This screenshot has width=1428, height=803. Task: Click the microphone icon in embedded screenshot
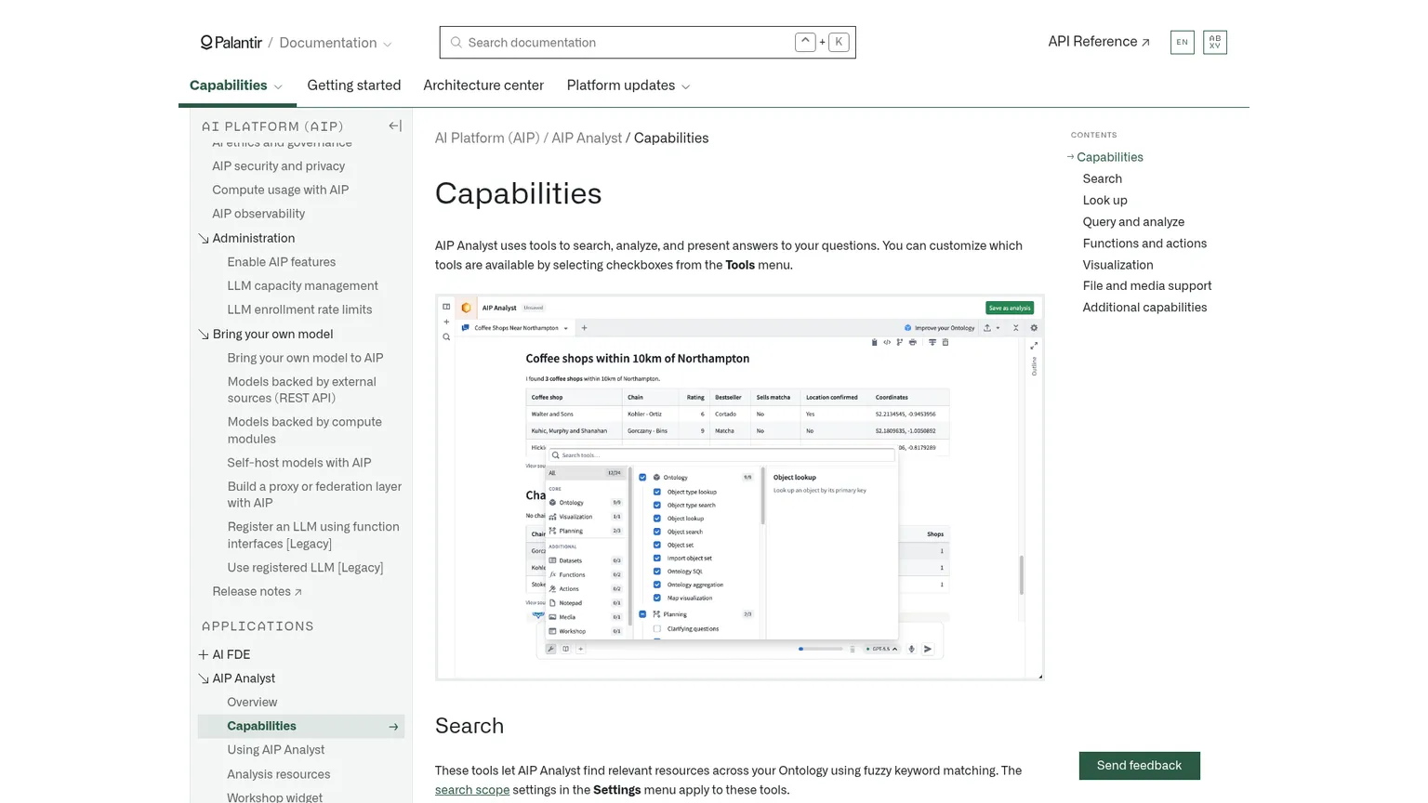pyautogui.click(x=911, y=649)
